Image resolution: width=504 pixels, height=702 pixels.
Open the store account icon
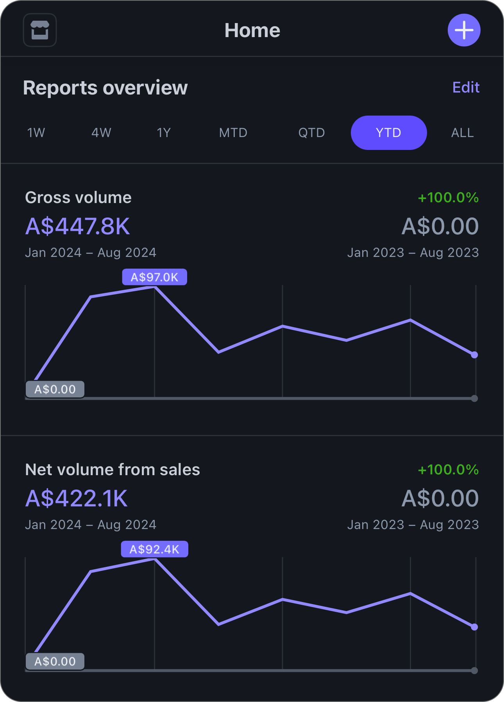click(40, 30)
